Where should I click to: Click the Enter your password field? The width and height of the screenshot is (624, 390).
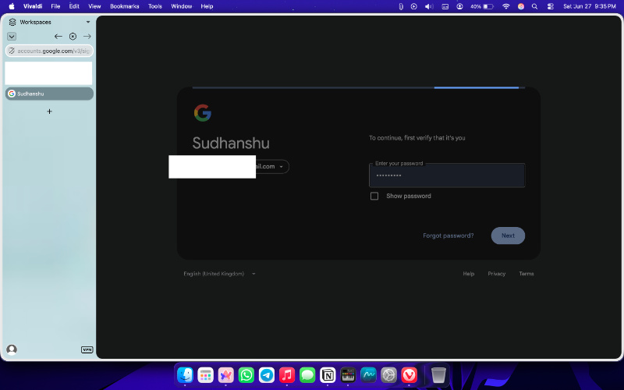[447, 175]
